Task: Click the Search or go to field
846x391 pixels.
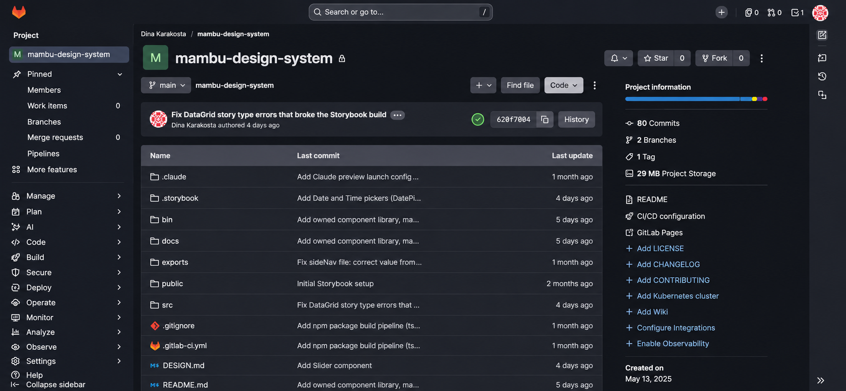Action: point(401,12)
